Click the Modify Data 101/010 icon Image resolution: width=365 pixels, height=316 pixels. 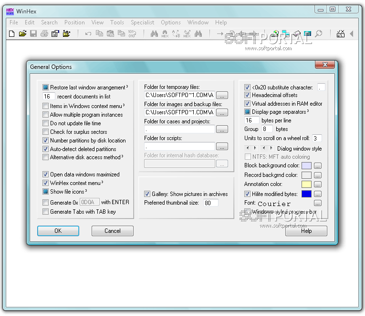[x=132, y=34]
